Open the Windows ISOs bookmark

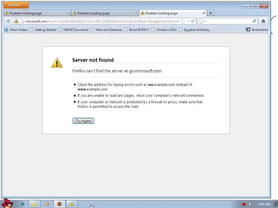(164, 30)
